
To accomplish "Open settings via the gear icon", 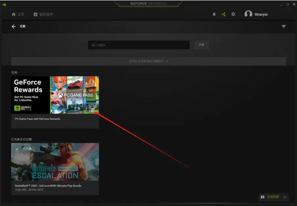I will coord(233,14).
